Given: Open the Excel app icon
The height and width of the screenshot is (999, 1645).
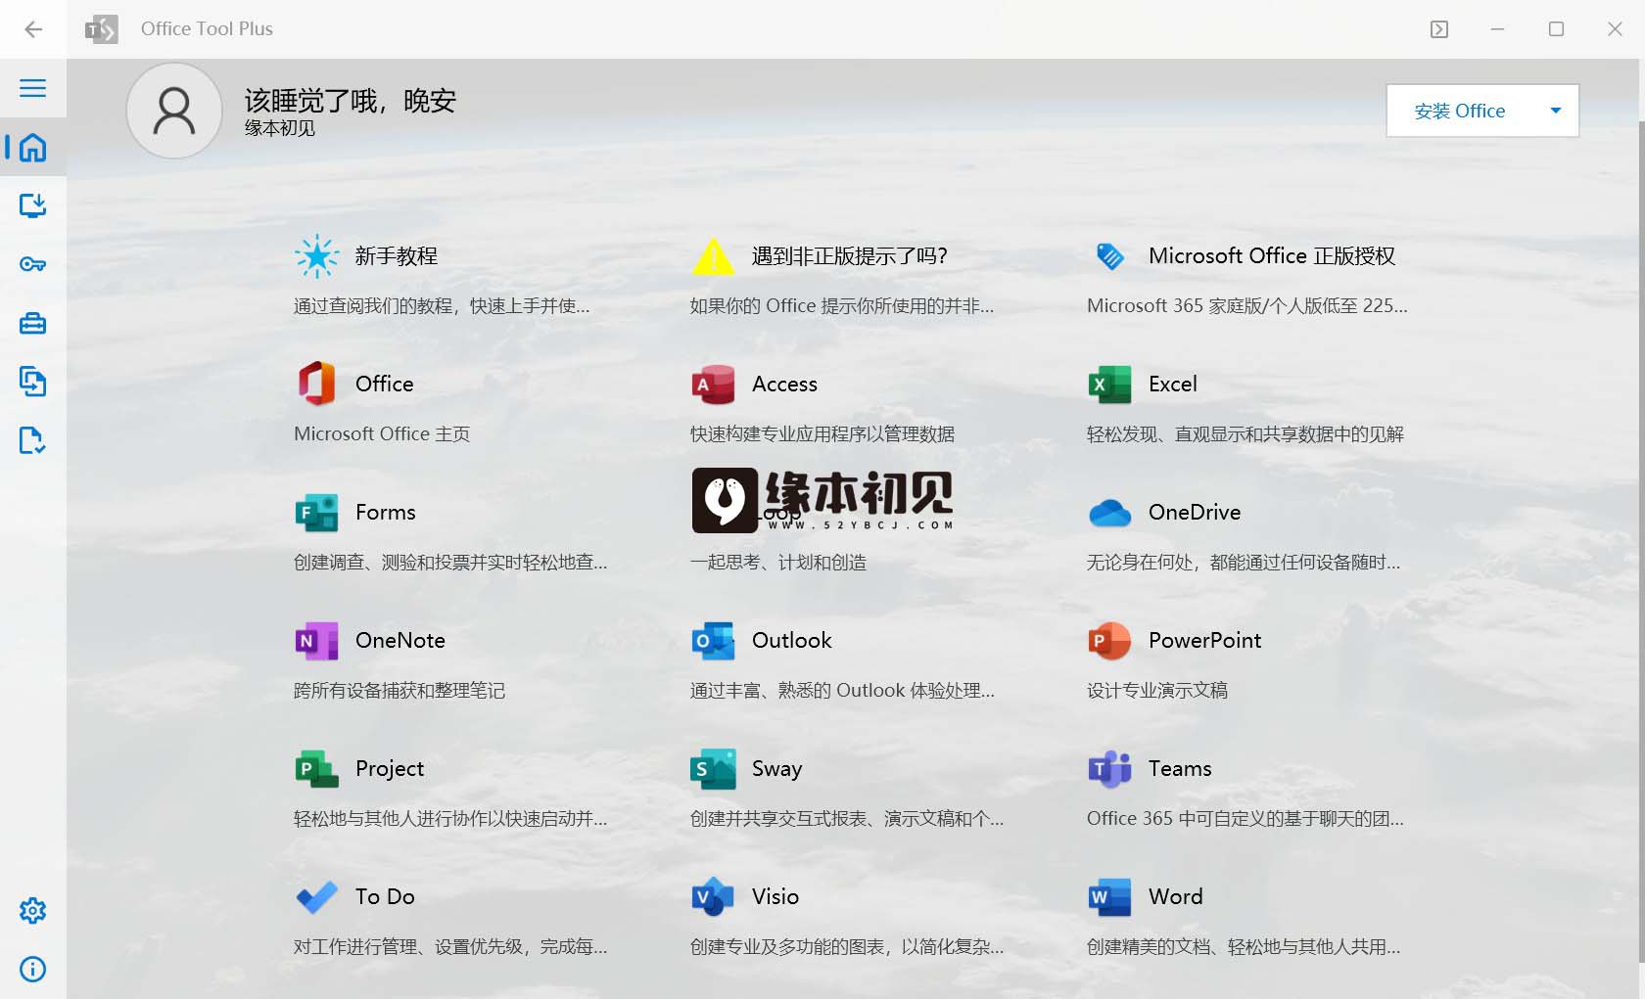Looking at the screenshot, I should (x=1109, y=385).
